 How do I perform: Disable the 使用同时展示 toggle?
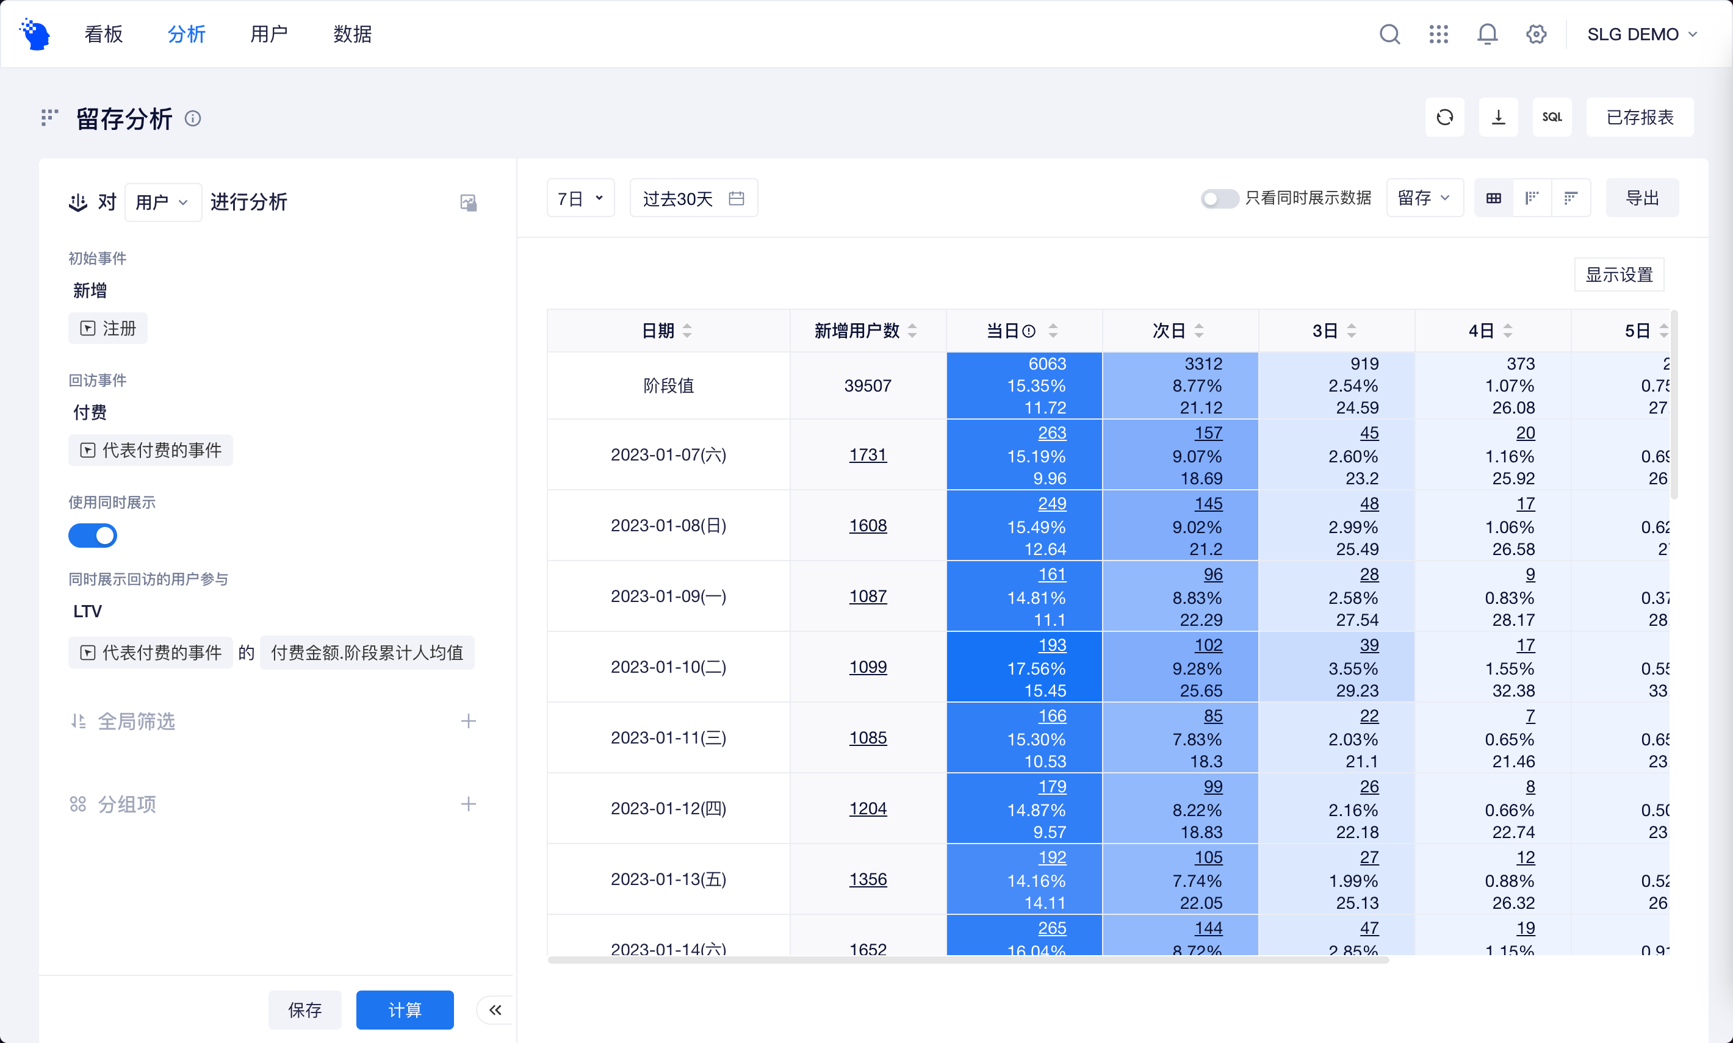(x=93, y=536)
